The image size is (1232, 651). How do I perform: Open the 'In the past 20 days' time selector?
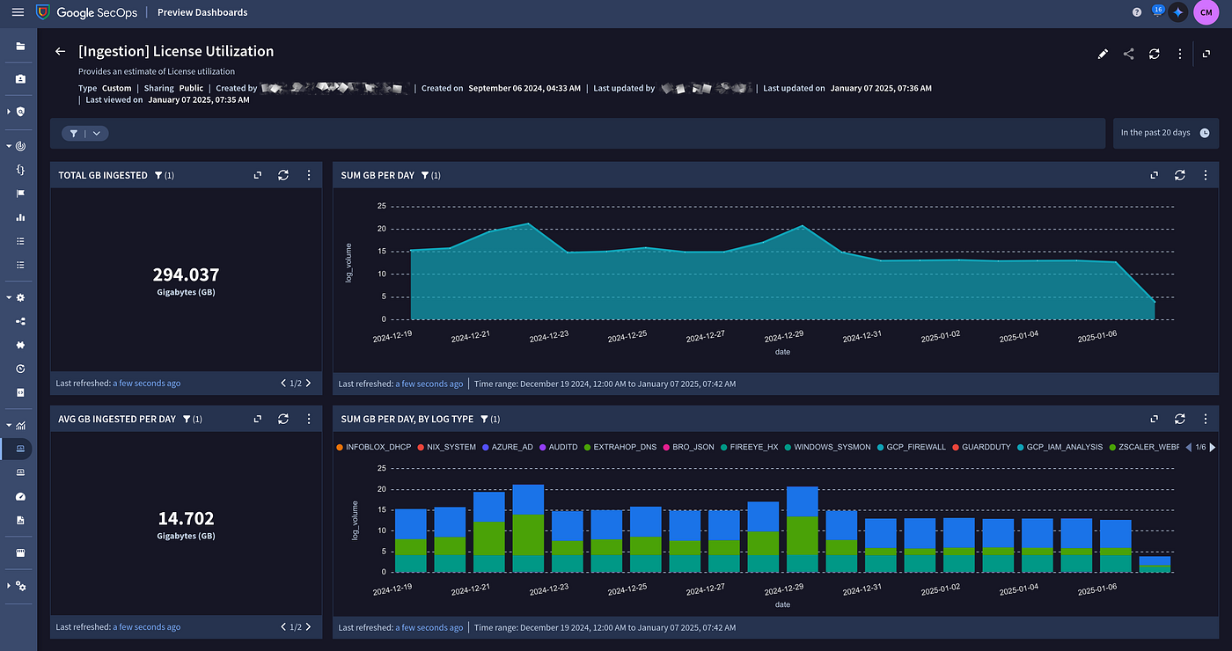pos(1164,133)
